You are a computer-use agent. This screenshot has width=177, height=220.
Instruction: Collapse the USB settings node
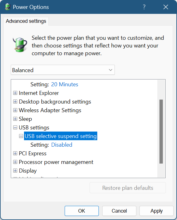[15, 127]
